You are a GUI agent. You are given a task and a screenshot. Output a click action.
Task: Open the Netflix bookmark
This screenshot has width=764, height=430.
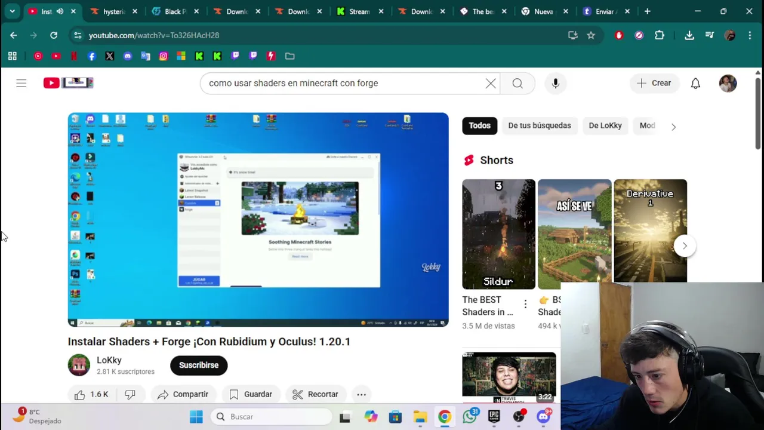coord(73,56)
